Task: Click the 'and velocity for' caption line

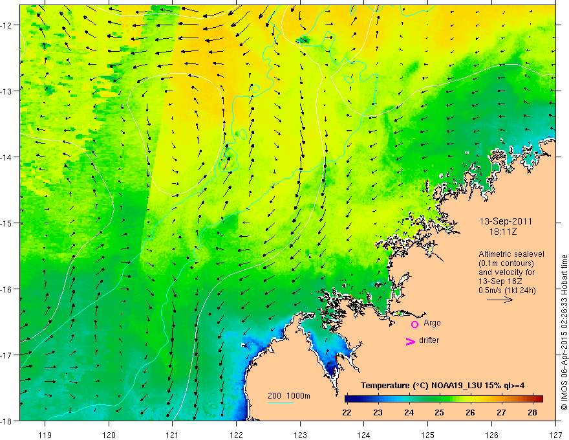Action: [x=506, y=272]
